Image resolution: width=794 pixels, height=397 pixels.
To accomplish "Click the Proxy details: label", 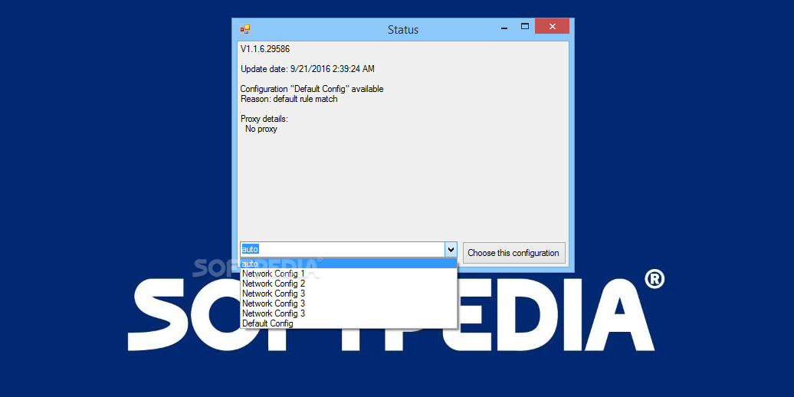I will 264,119.
